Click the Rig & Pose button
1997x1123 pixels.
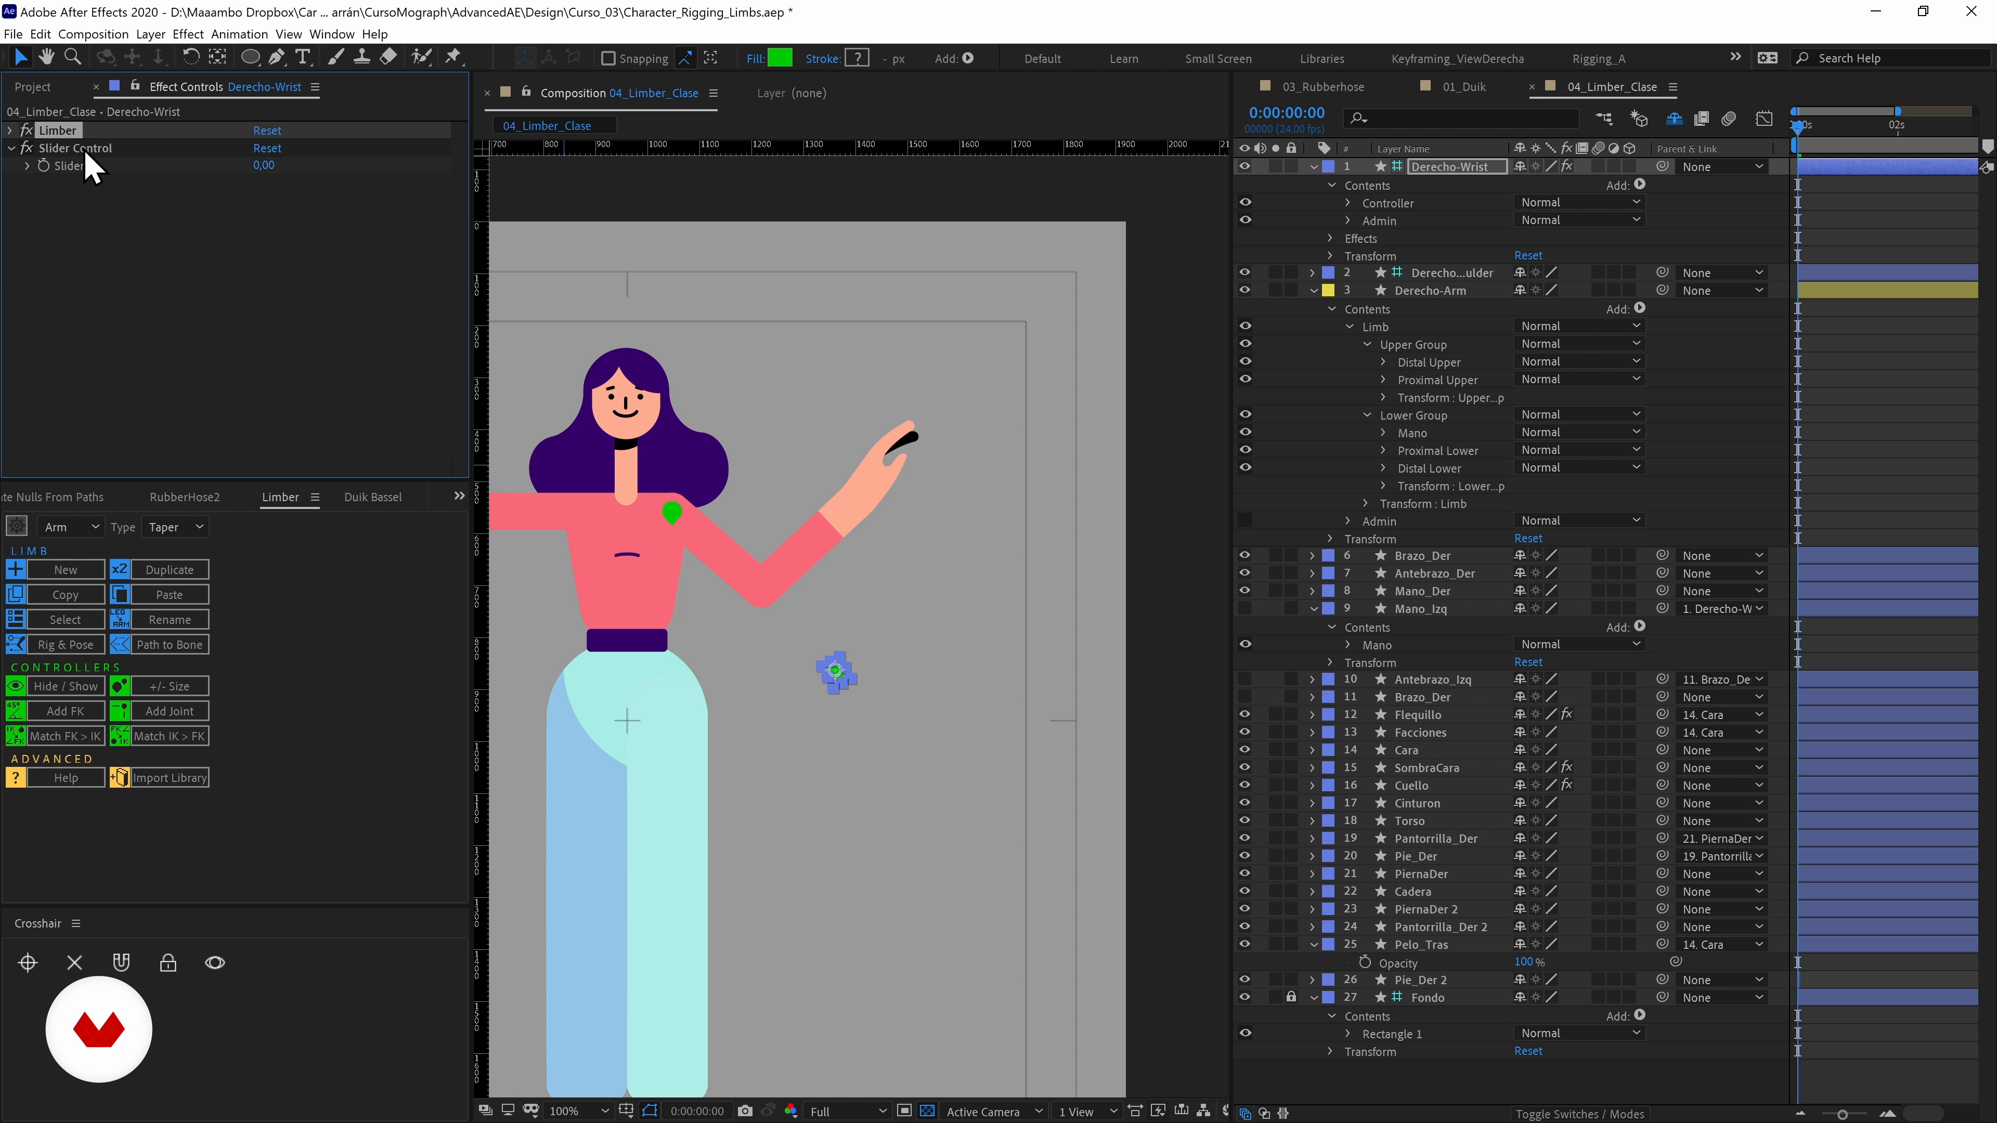(65, 644)
